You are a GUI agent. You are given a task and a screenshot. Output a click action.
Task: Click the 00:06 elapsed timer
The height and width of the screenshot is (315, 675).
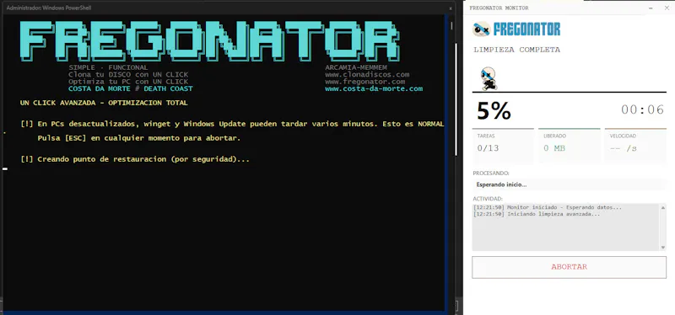click(642, 109)
